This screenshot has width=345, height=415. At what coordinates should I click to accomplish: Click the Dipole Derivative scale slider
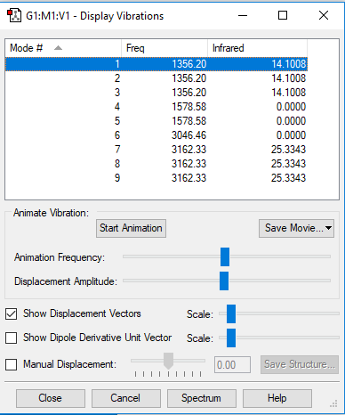231,338
